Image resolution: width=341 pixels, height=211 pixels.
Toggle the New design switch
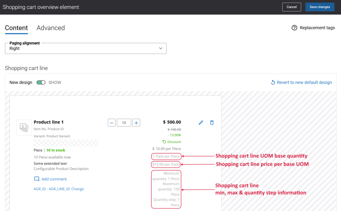[41, 82]
